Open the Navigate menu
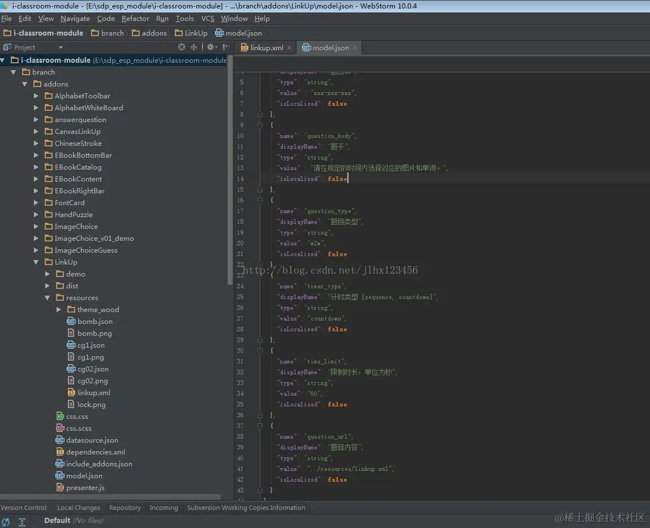 (x=75, y=19)
